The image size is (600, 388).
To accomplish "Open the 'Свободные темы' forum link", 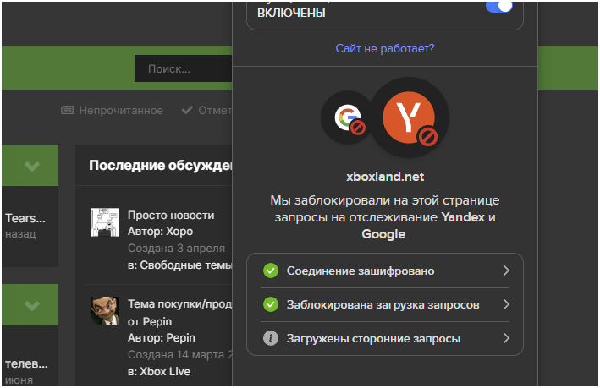I will 186,265.
